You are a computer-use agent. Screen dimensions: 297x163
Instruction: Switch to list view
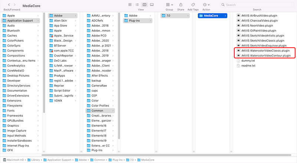(137, 4)
